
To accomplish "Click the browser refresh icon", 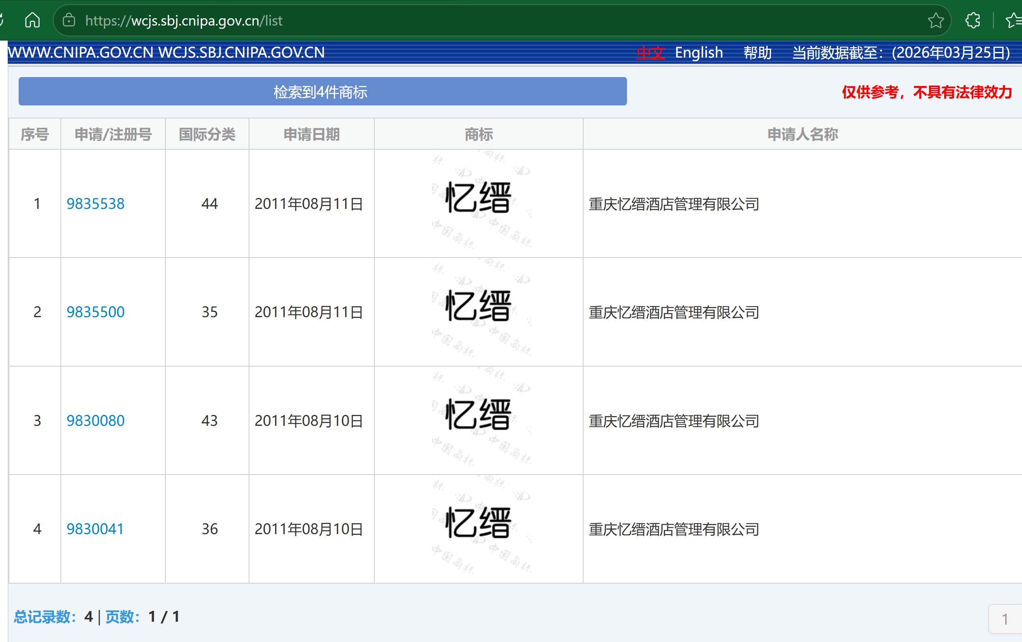I will tap(1, 20).
